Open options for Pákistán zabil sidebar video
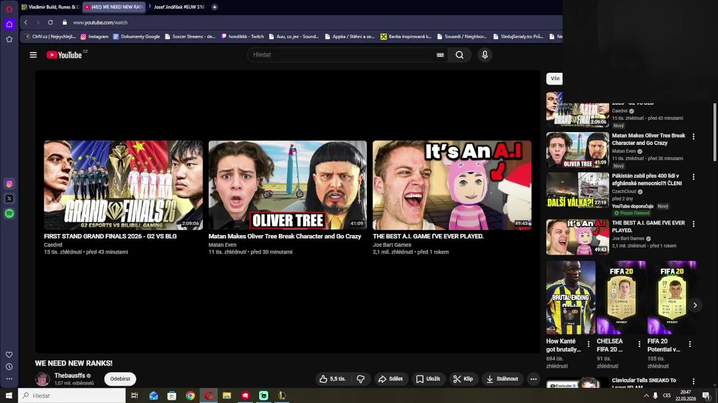718x403 pixels. [693, 177]
